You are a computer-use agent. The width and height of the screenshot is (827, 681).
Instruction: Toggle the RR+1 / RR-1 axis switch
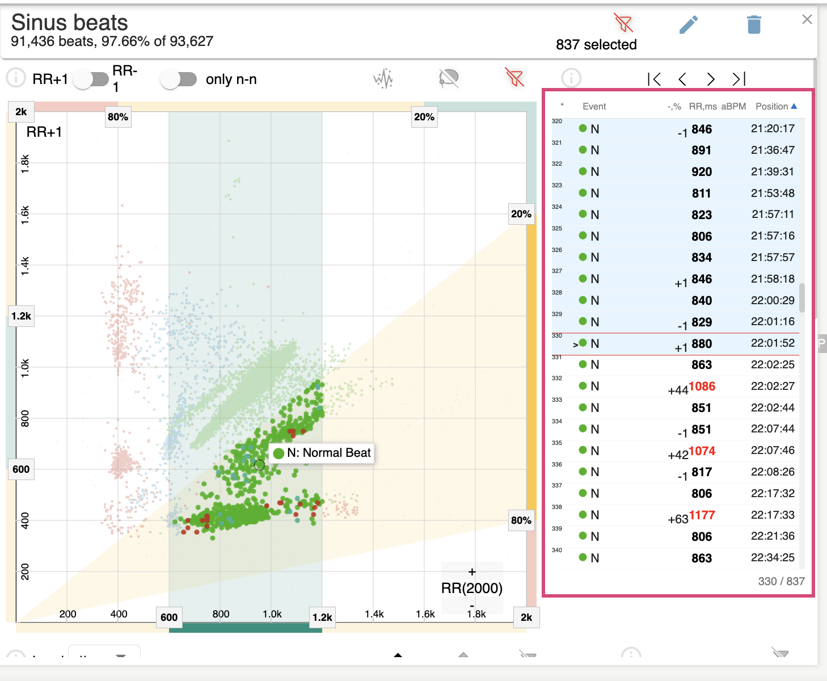tap(92, 79)
